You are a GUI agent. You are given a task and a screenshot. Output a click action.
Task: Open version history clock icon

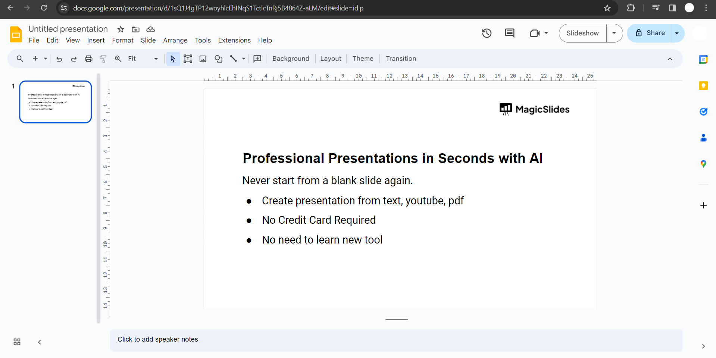(487, 33)
